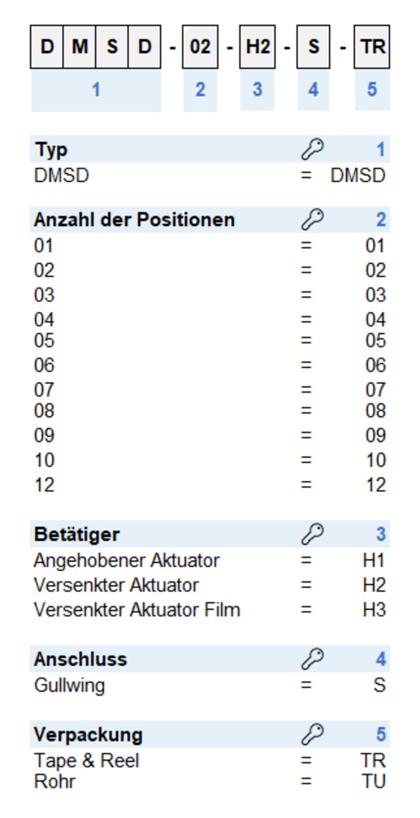Select Versenkter Aktuator Film option
This screenshot has height=818, width=420.
click(210, 610)
